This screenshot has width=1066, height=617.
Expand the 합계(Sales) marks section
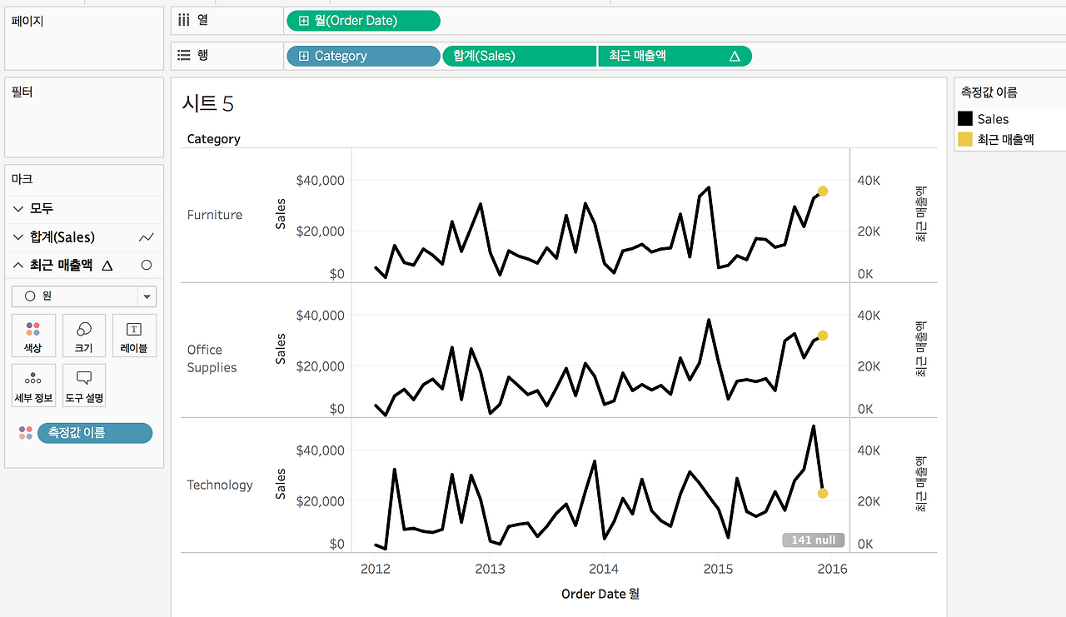(x=19, y=237)
